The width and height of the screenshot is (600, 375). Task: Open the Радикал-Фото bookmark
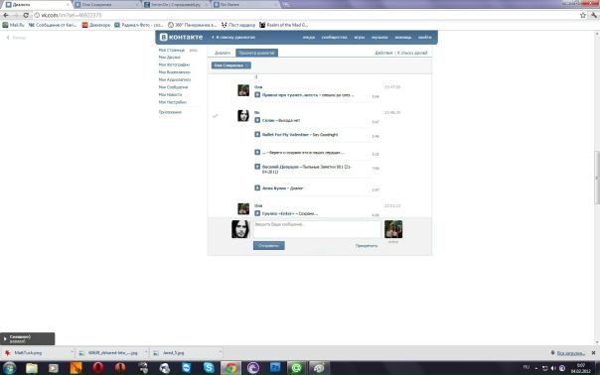point(139,25)
